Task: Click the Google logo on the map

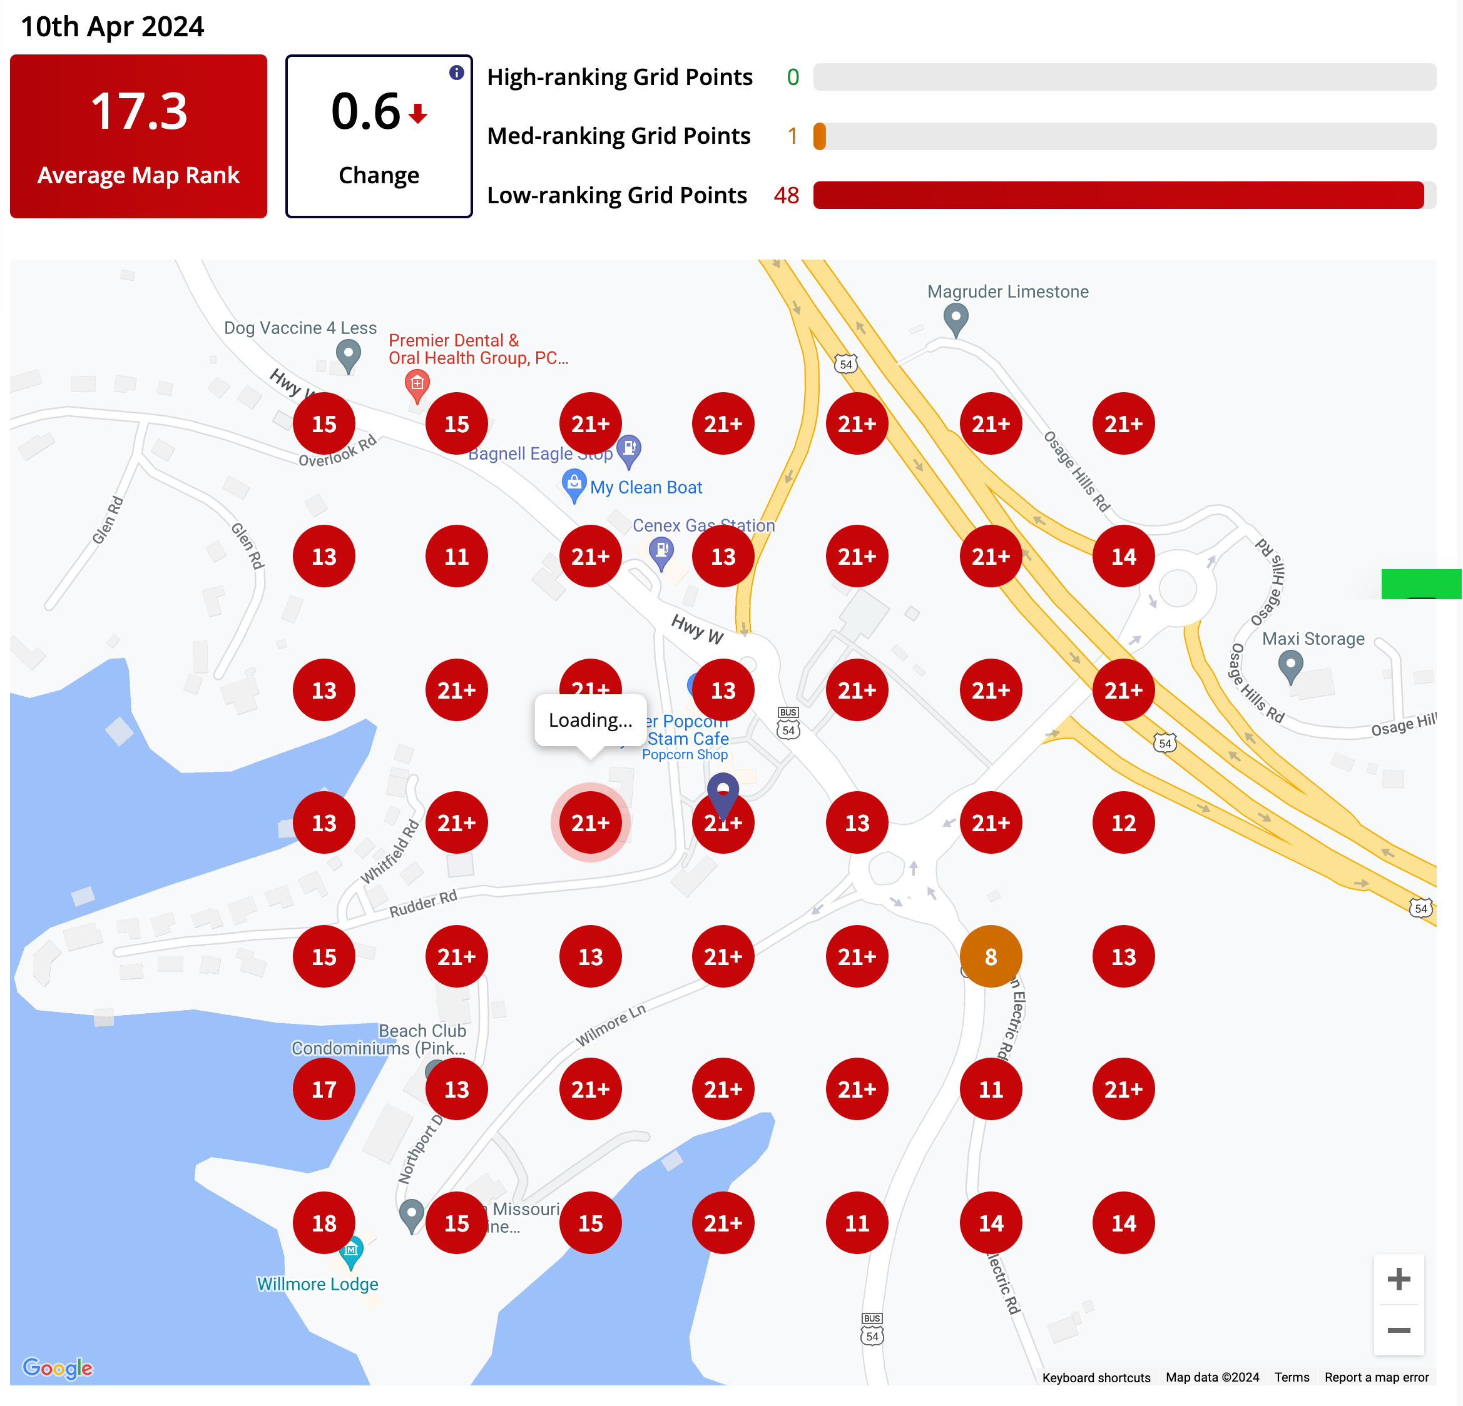Action: point(58,1367)
